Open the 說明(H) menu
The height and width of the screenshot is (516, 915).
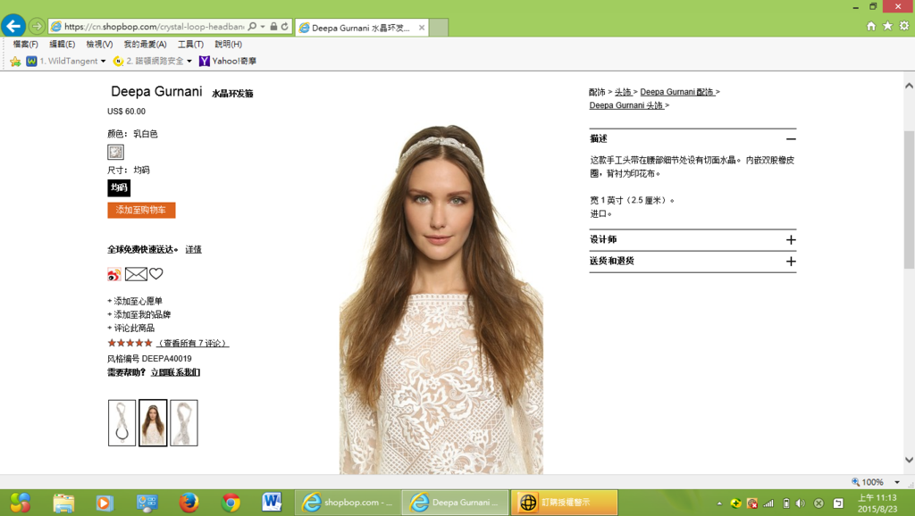(228, 45)
